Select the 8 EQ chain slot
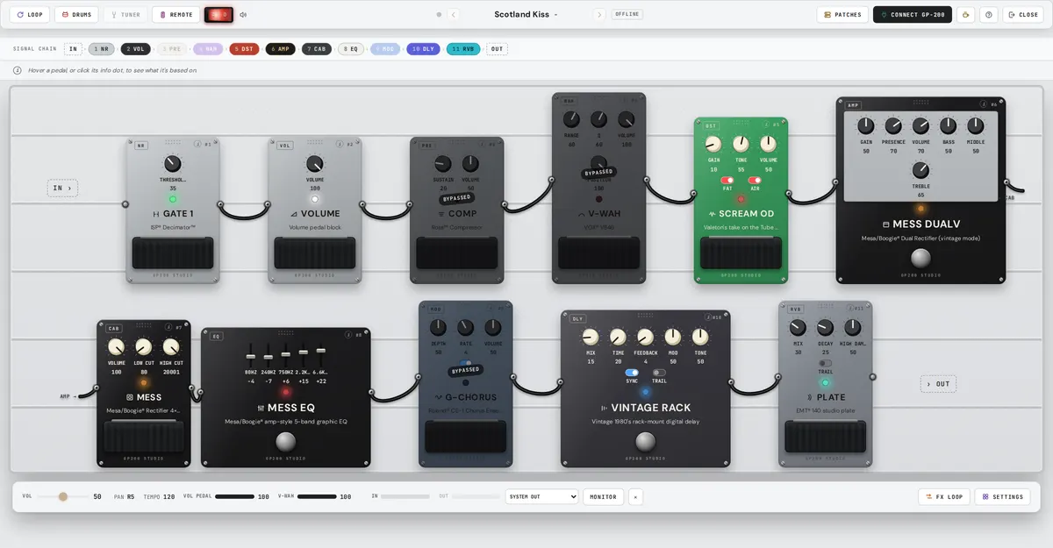 coord(351,49)
